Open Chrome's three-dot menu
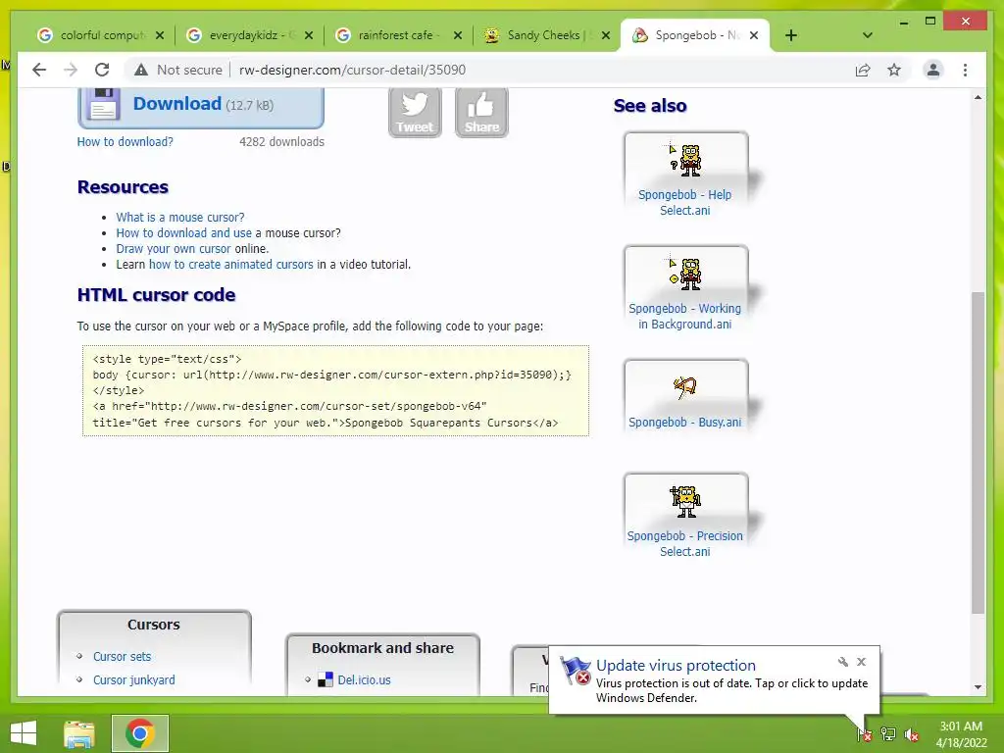 coord(965,70)
